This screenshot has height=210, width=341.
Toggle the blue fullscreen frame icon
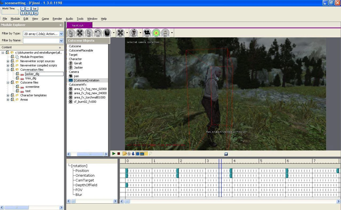(138, 154)
